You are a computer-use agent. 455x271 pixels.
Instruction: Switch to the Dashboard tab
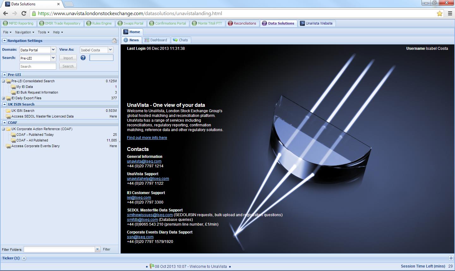(x=156, y=40)
